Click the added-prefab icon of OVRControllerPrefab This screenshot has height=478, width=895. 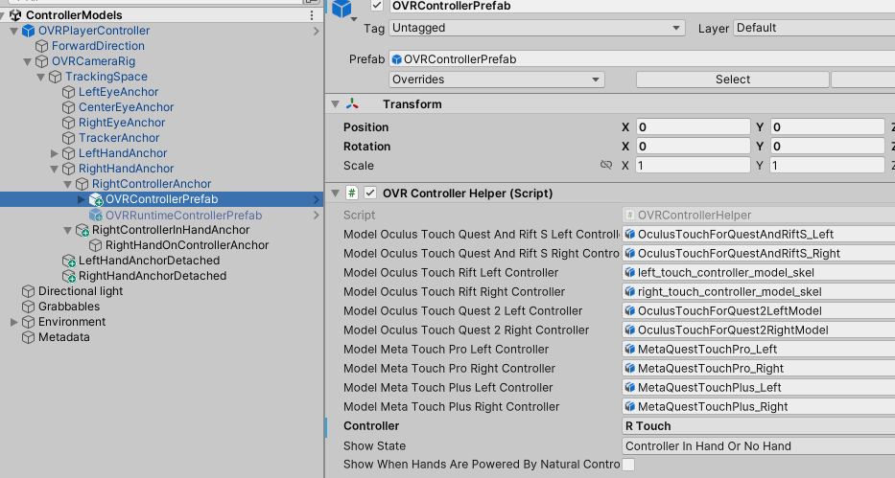coord(96,200)
